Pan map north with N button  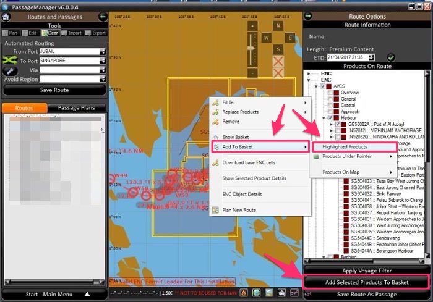[x=279, y=26]
